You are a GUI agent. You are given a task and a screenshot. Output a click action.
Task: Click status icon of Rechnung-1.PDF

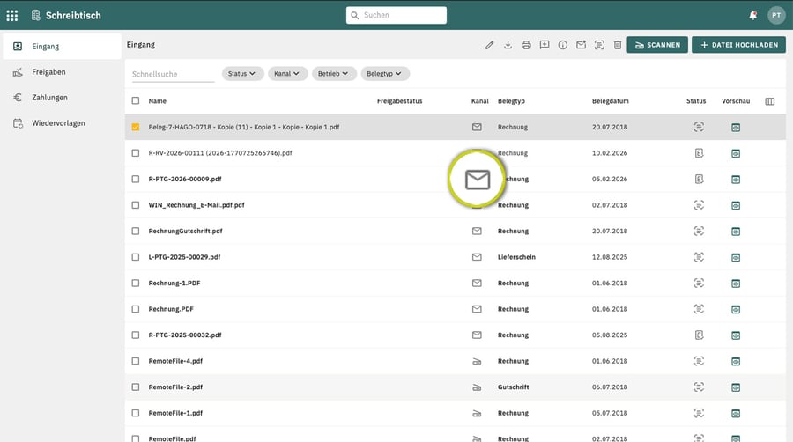pos(699,283)
